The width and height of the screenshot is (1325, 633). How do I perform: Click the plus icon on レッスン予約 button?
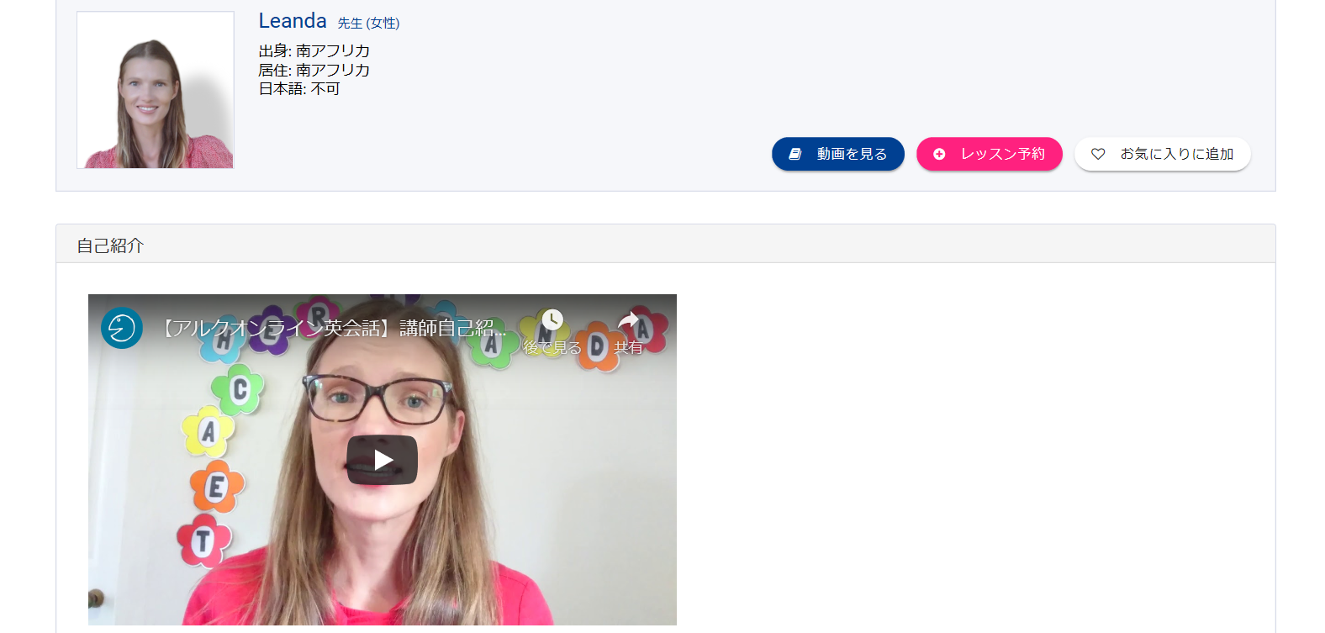click(939, 154)
